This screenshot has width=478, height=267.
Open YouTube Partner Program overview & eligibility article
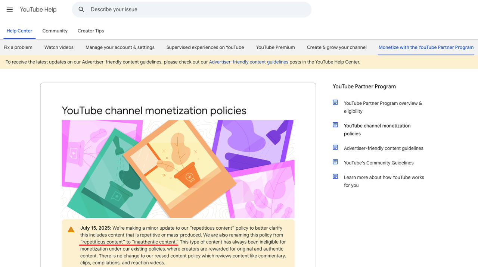[383, 107]
